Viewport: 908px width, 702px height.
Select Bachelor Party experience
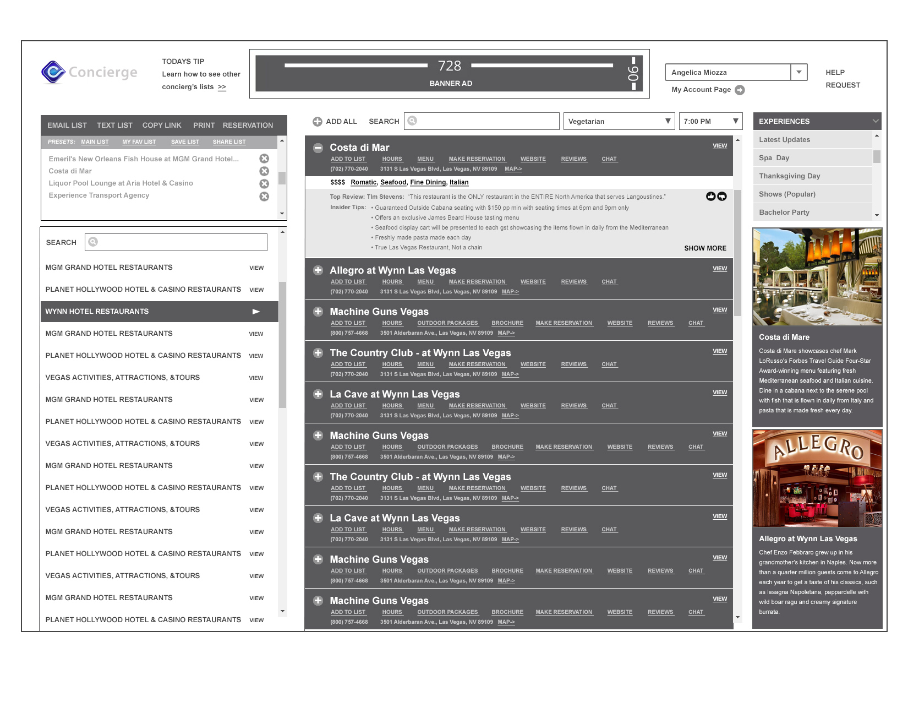812,213
